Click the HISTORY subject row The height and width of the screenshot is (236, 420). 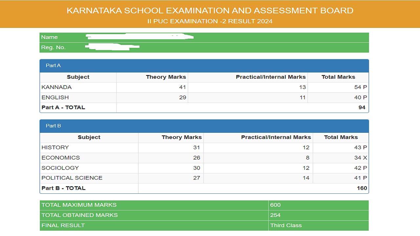coord(54,147)
